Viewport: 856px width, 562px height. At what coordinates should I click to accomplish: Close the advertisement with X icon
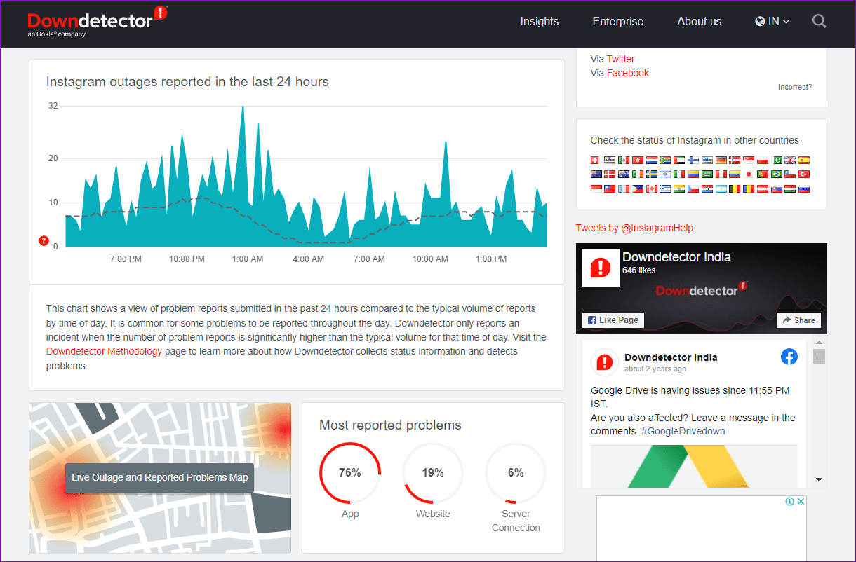pos(801,501)
